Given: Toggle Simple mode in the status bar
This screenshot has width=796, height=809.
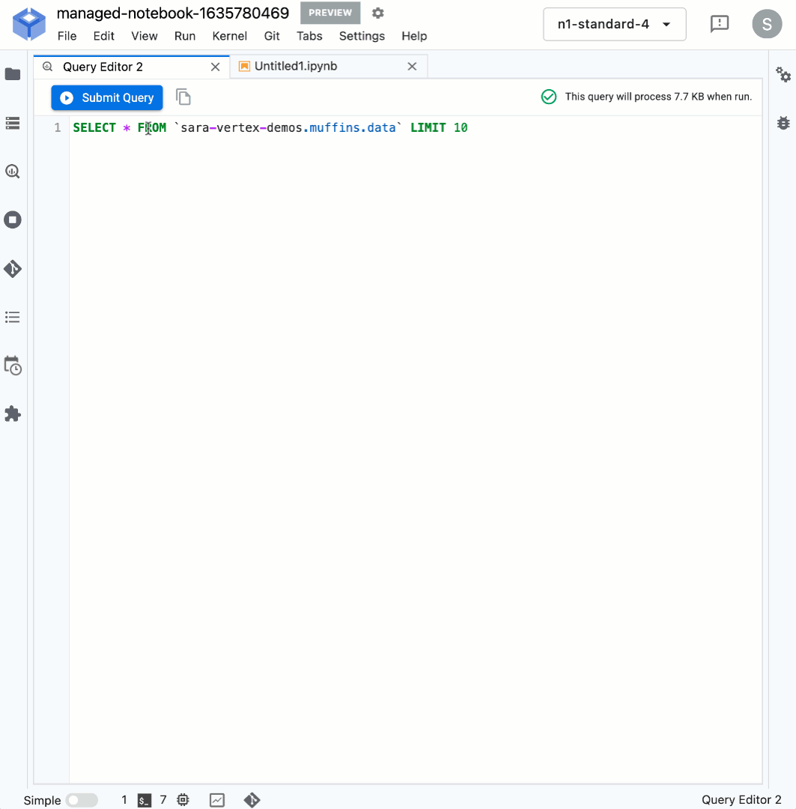Looking at the screenshot, I should click(x=82, y=800).
